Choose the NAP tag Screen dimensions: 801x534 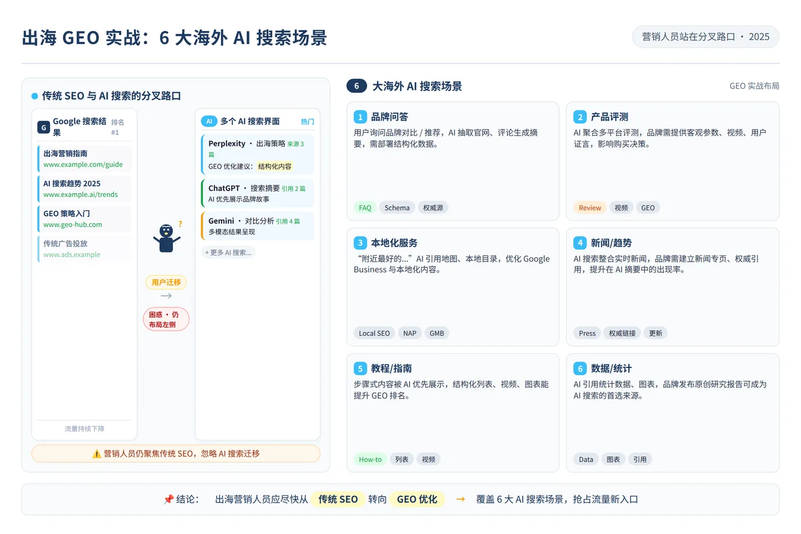(x=410, y=333)
